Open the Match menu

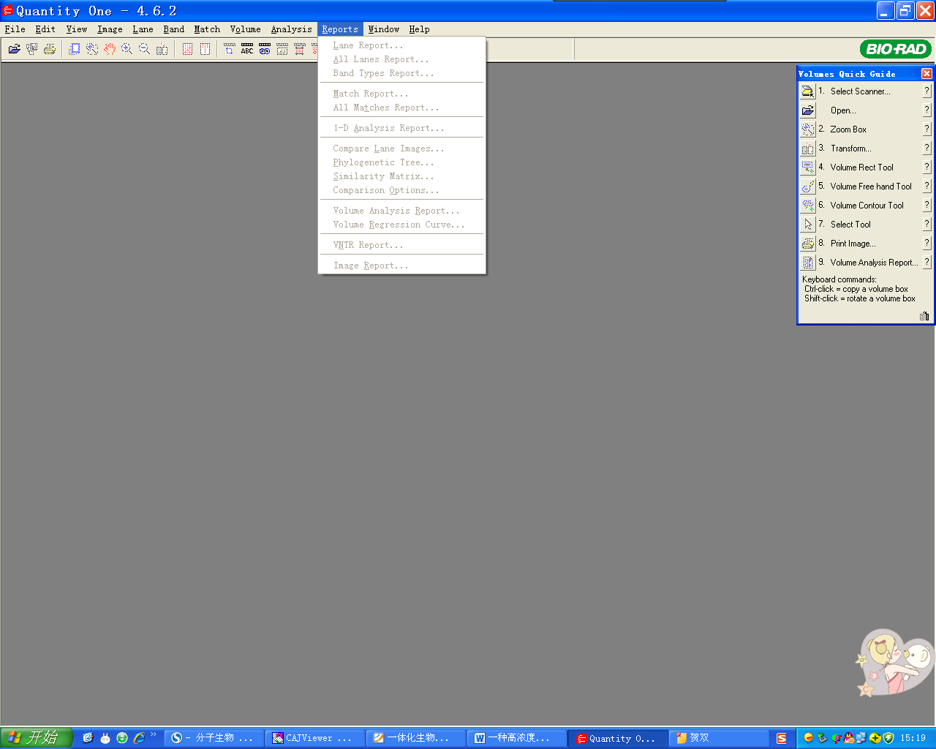tap(207, 29)
